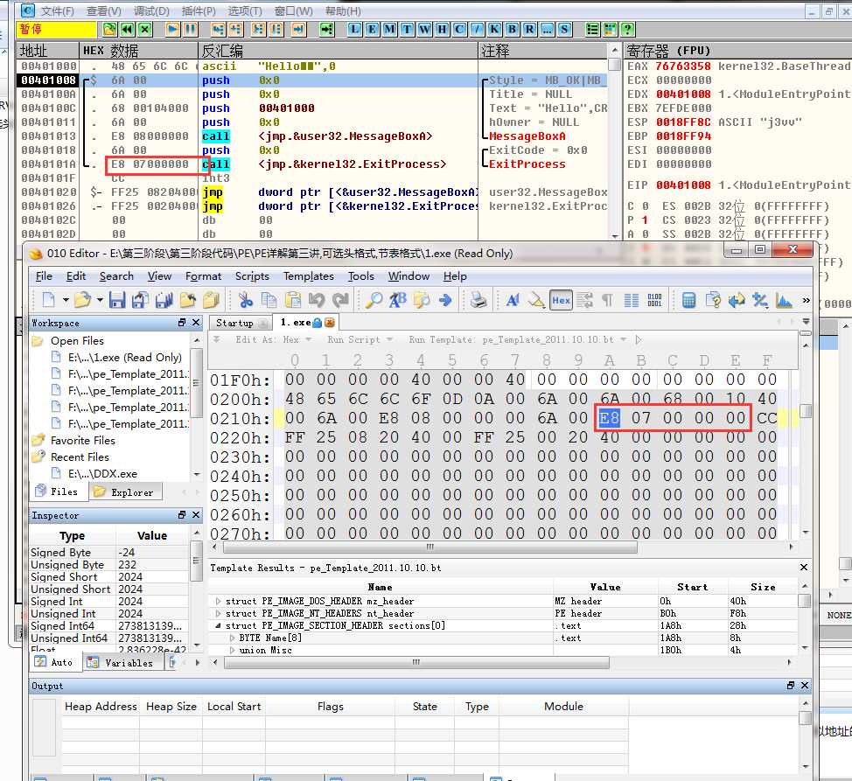This screenshot has width=852, height=781.
Task: Click Heap Address column header in Output
Action: (x=101, y=706)
